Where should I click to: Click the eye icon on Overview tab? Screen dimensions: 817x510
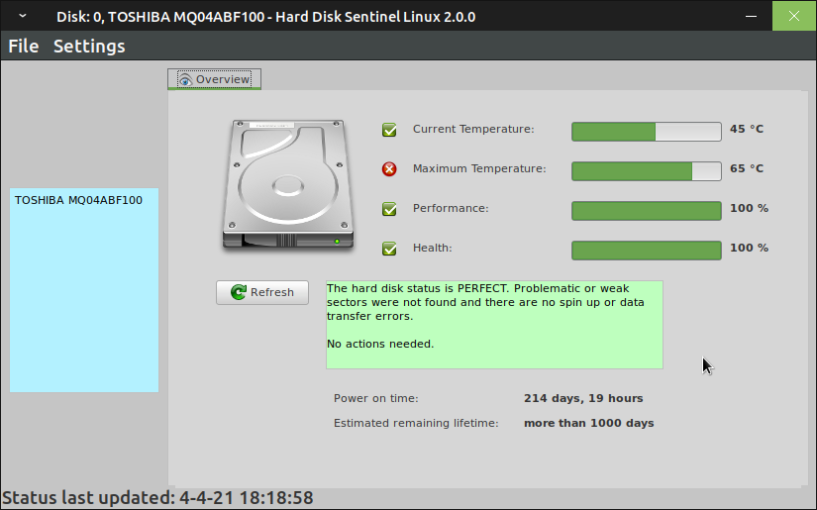[x=185, y=79]
